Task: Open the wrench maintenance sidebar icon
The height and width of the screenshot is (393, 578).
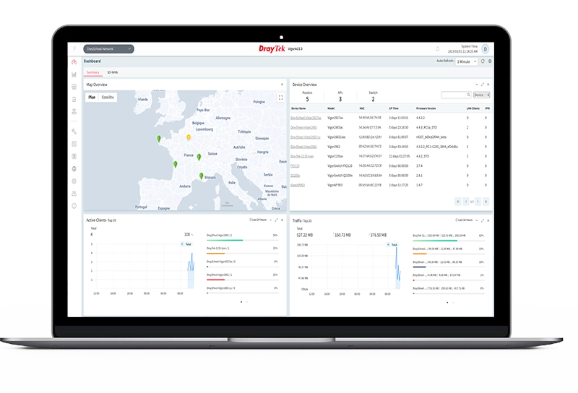Action: pyautogui.click(x=74, y=131)
